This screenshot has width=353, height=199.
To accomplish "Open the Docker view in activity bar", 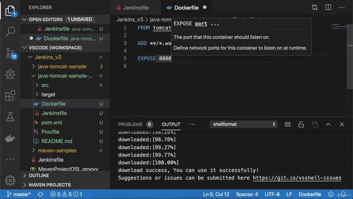I will [x=10, y=138].
